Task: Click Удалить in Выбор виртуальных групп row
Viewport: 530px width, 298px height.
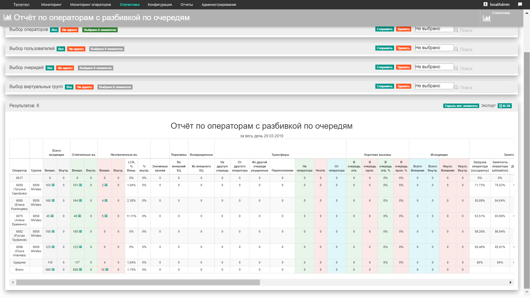Action: (x=404, y=86)
